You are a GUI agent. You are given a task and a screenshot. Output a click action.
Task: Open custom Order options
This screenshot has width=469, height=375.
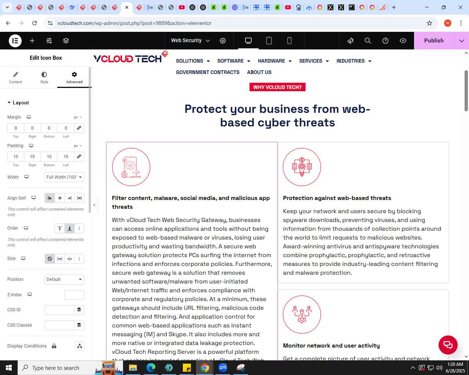tap(80, 229)
